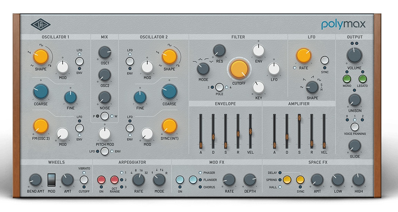Click the OSC1 level knob in Mix
398x212 pixels.
[104, 52]
